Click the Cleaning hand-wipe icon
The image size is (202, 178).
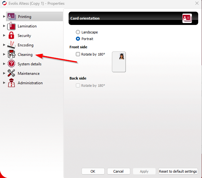point(11,54)
